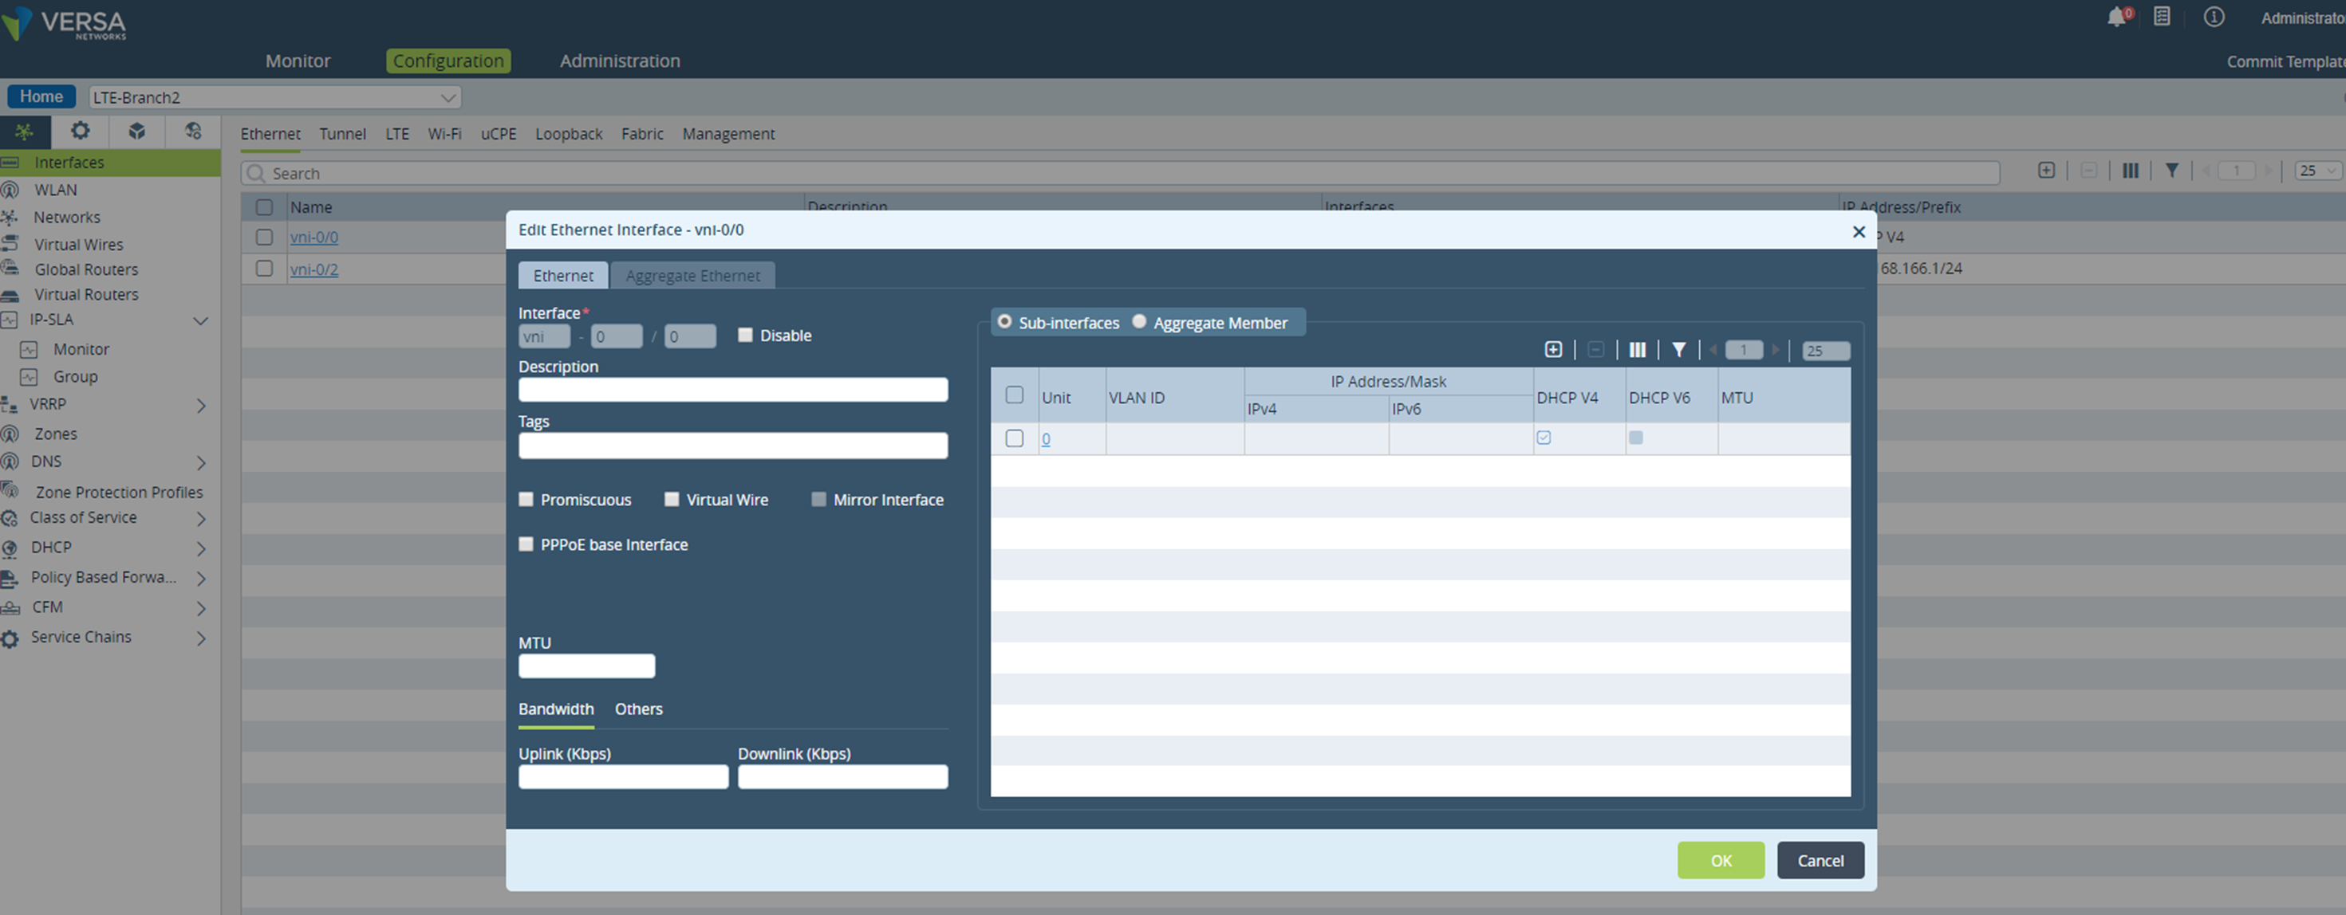Open the LTE-Branch2 template dropdown
This screenshot has height=915, width=2346.
(274, 97)
